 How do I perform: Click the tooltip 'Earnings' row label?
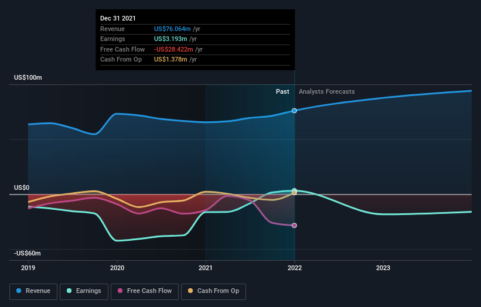pos(112,39)
